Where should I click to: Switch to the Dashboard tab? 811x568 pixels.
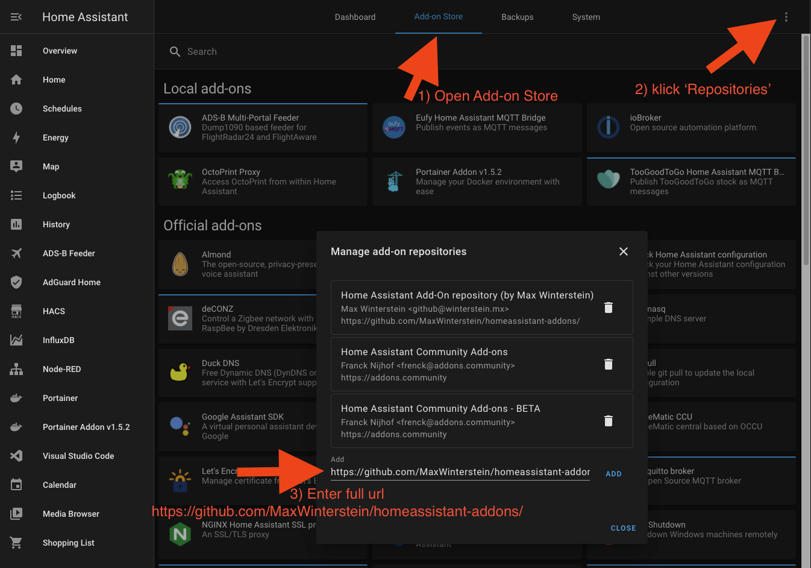[x=355, y=17]
